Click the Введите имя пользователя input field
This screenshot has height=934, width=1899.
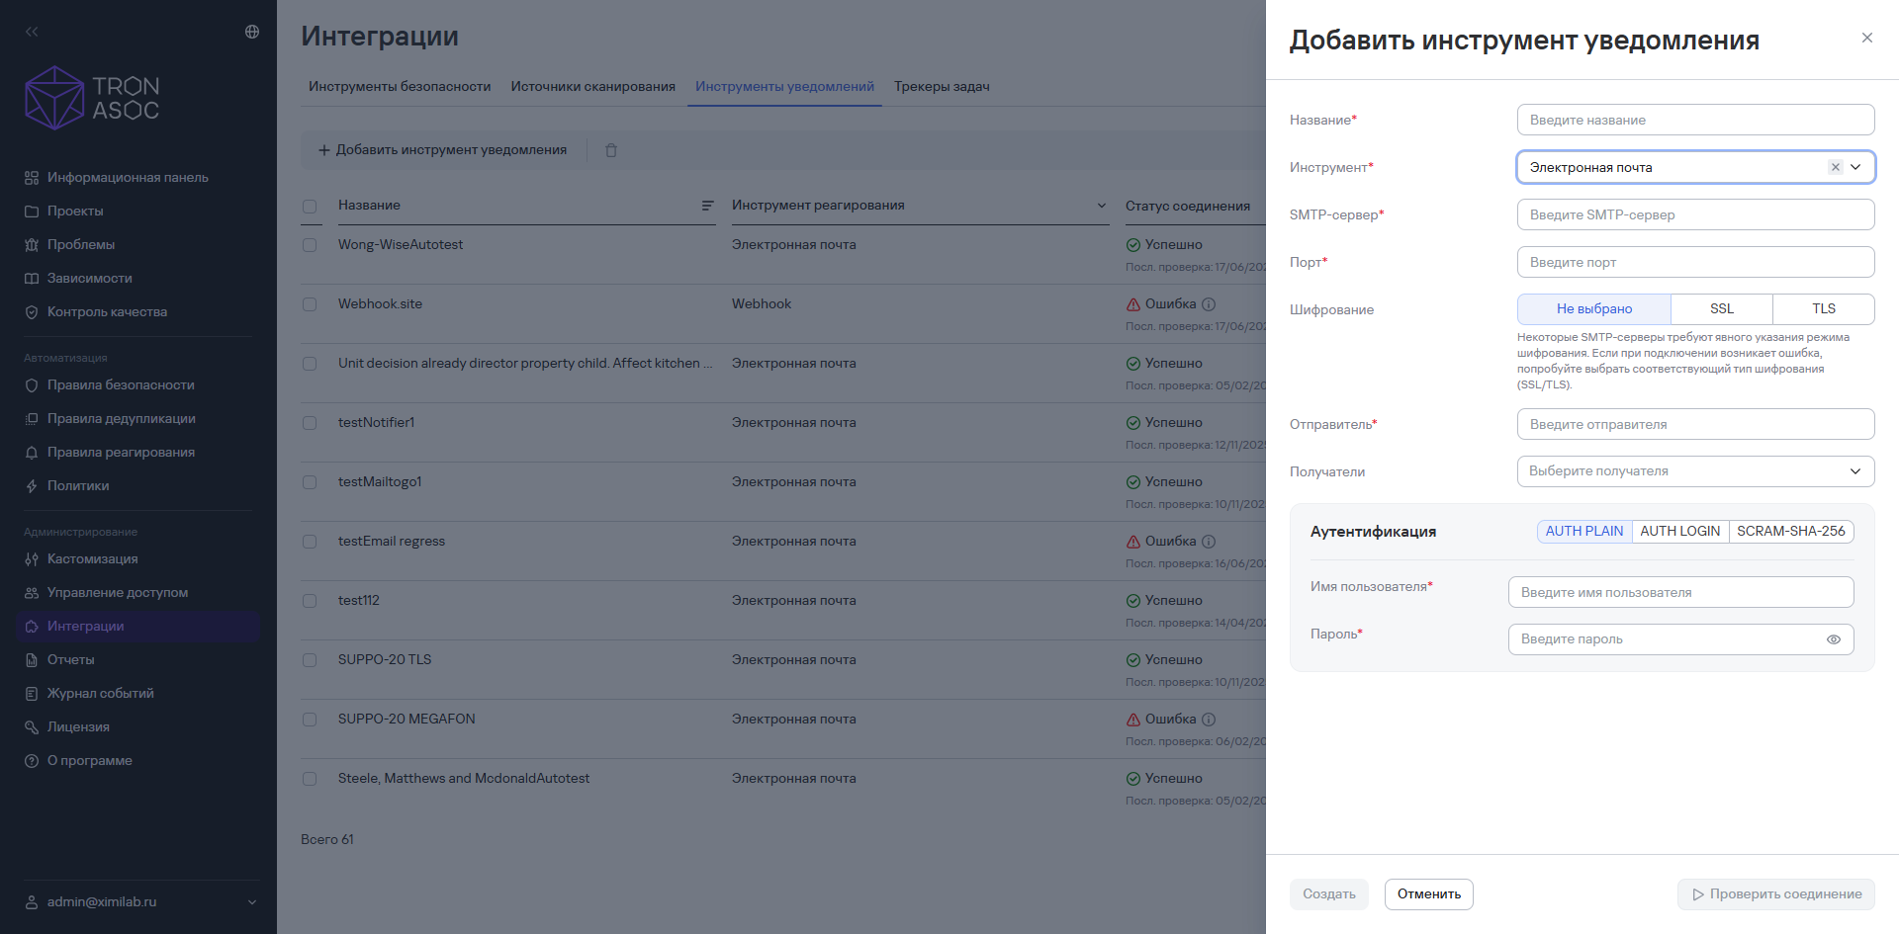[1681, 592]
